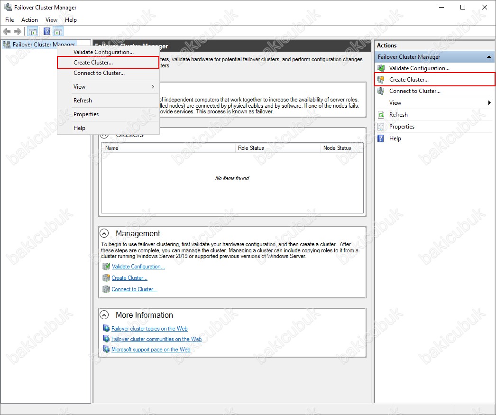This screenshot has width=496, height=415.
Task: Open the View menu in the menu bar
Action: 51,19
